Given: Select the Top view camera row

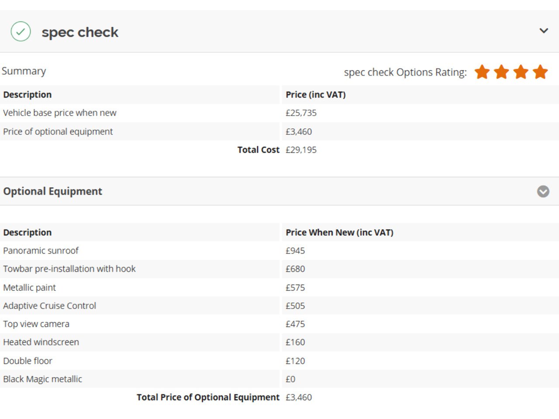Looking at the screenshot, I should [36, 324].
